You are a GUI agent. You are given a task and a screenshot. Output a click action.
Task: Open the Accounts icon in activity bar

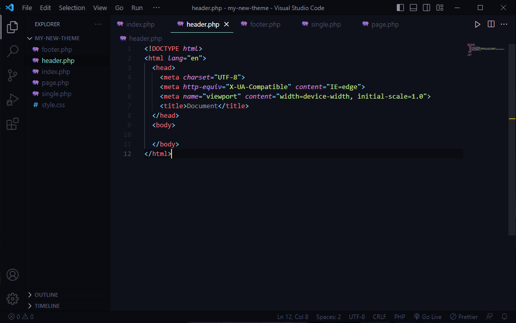pos(13,275)
